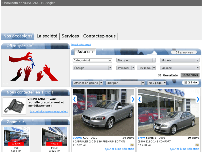This screenshot has height=152, width=203.
Task: Show previous photo of BMW Serie 3
Action: (x=140, y=99)
